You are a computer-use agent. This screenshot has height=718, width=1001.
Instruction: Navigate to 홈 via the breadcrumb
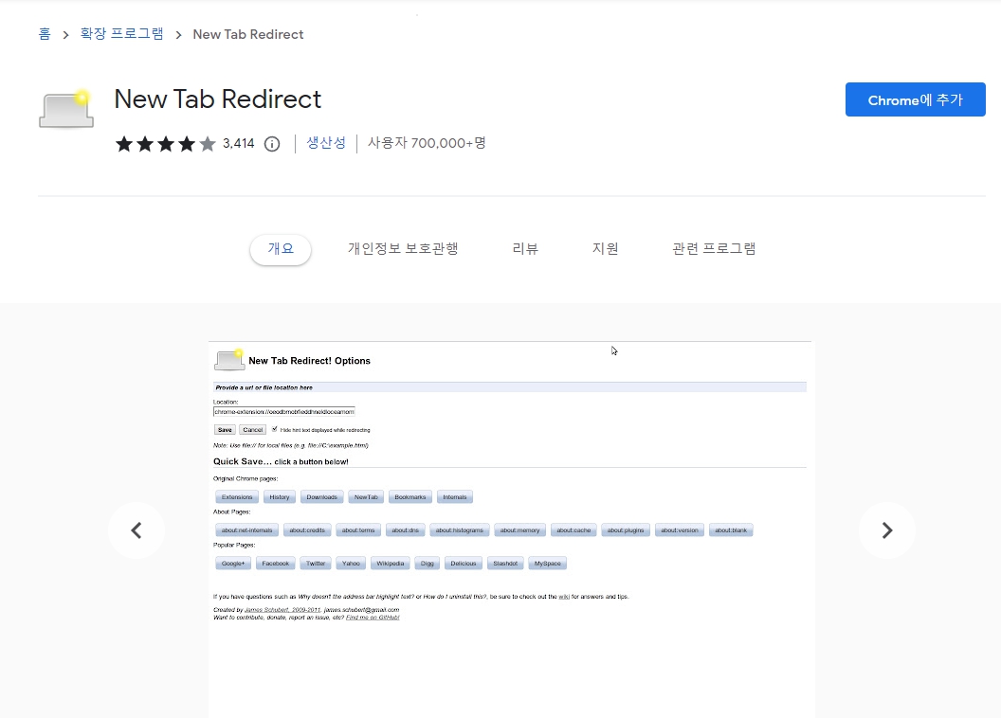[43, 34]
